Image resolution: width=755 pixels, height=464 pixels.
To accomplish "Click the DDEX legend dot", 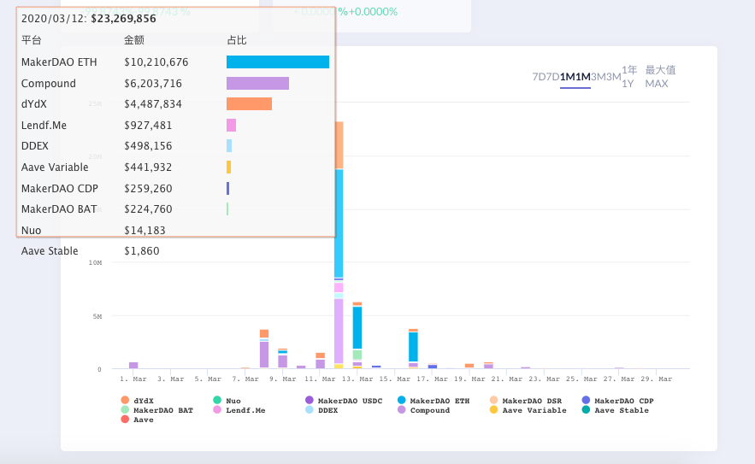I will 310,409.
